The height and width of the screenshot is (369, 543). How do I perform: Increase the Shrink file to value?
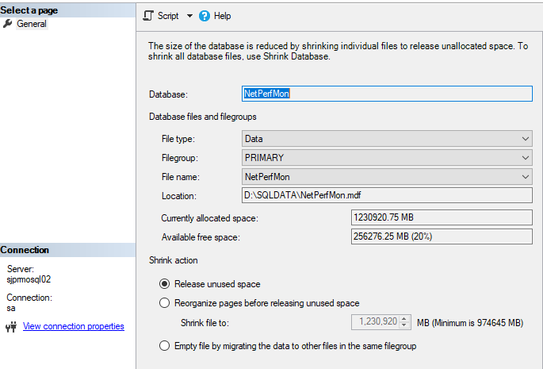406,318
